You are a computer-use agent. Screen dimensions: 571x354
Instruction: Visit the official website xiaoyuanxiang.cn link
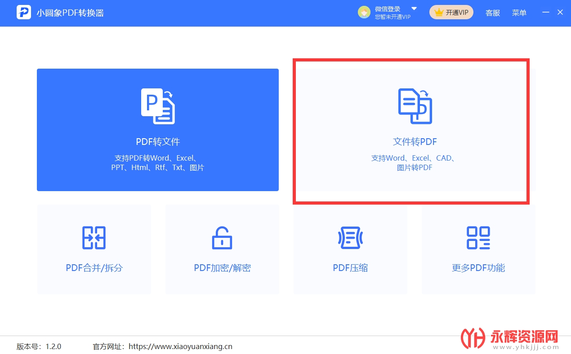[180, 346]
